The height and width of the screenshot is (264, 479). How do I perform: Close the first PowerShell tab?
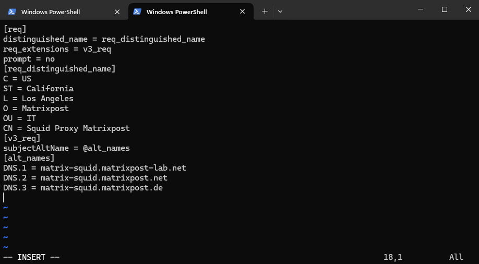click(x=117, y=11)
